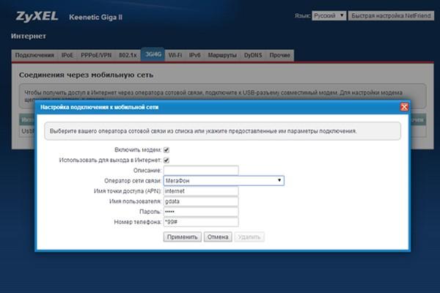440x293 pixels.
Task: Click heading 'Соединения через мобильную сеть'
Action: 86,75
